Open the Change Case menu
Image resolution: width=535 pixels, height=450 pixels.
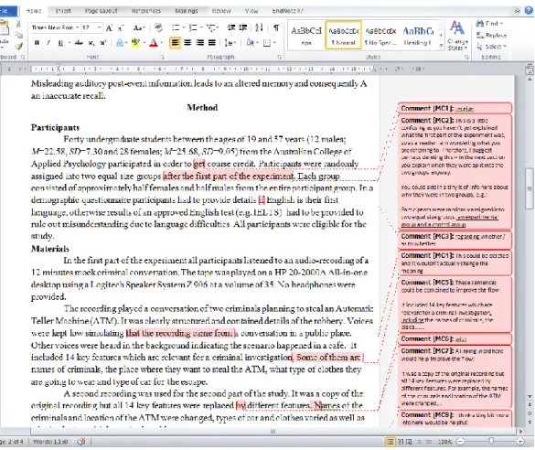click(x=138, y=27)
